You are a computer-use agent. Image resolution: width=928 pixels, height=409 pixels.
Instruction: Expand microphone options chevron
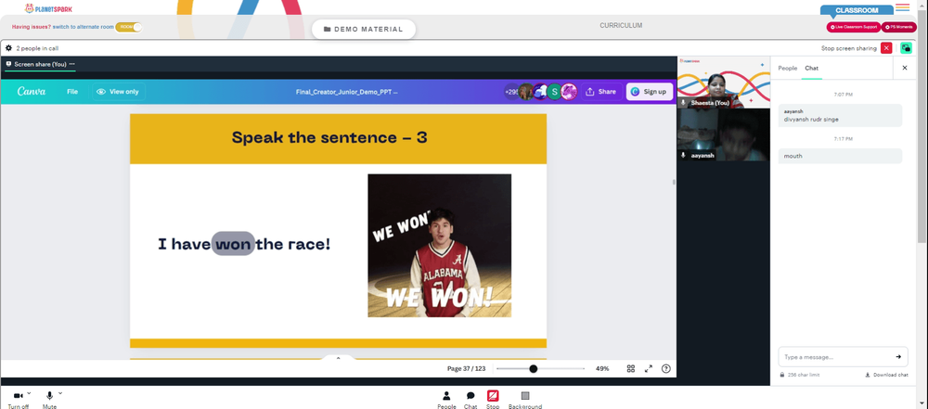59,393
